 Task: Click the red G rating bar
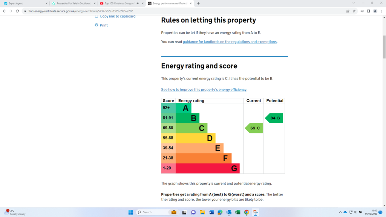(208, 168)
